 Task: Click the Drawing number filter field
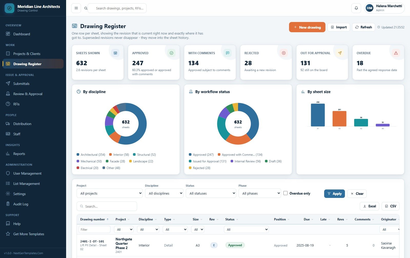pyautogui.click(x=95, y=229)
